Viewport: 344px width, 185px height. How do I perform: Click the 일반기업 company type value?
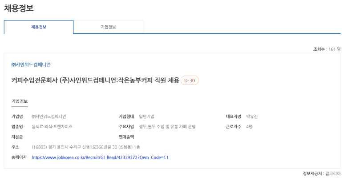point(146,117)
